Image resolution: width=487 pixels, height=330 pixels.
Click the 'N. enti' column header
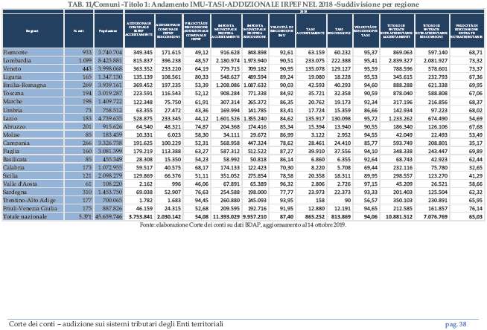pos(79,31)
